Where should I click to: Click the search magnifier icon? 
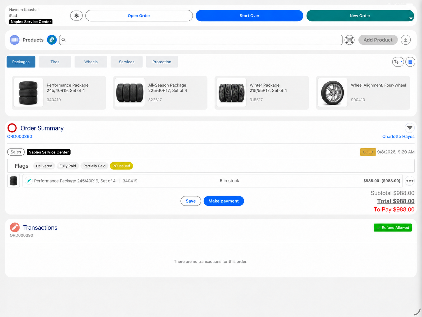click(x=64, y=40)
